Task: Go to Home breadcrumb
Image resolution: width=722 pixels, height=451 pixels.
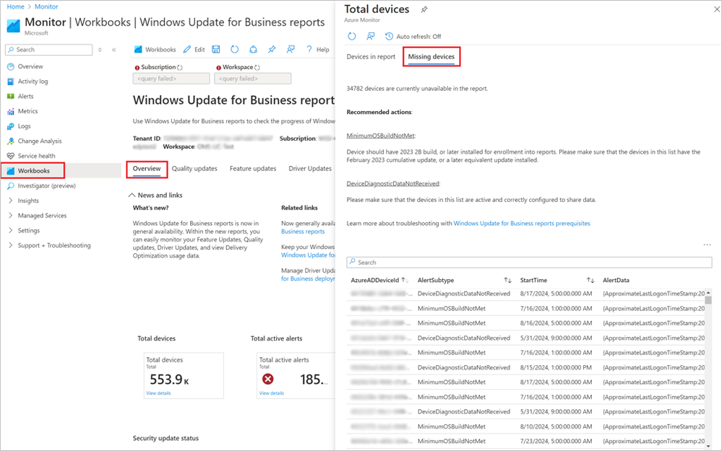Action: [15, 7]
